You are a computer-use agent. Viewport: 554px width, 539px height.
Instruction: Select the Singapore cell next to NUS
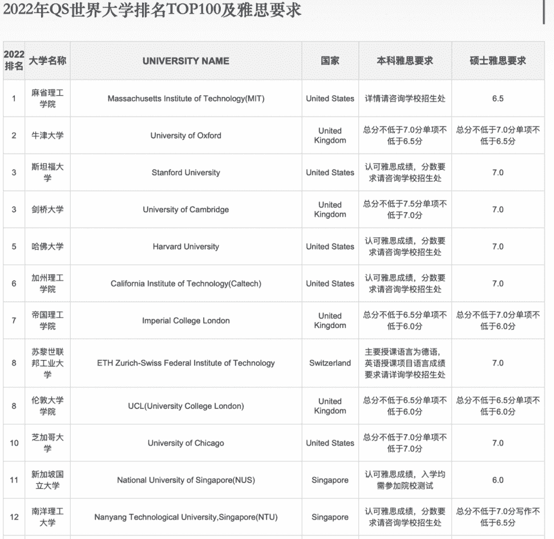click(329, 480)
